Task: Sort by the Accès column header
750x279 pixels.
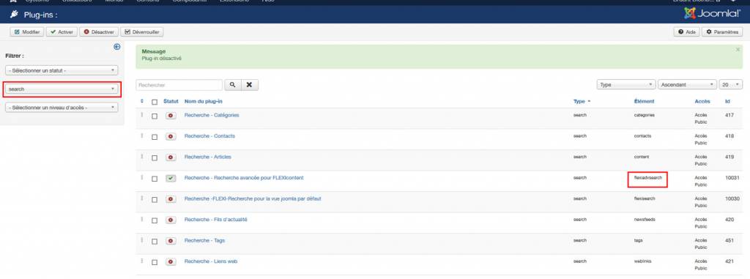Action: (x=702, y=102)
